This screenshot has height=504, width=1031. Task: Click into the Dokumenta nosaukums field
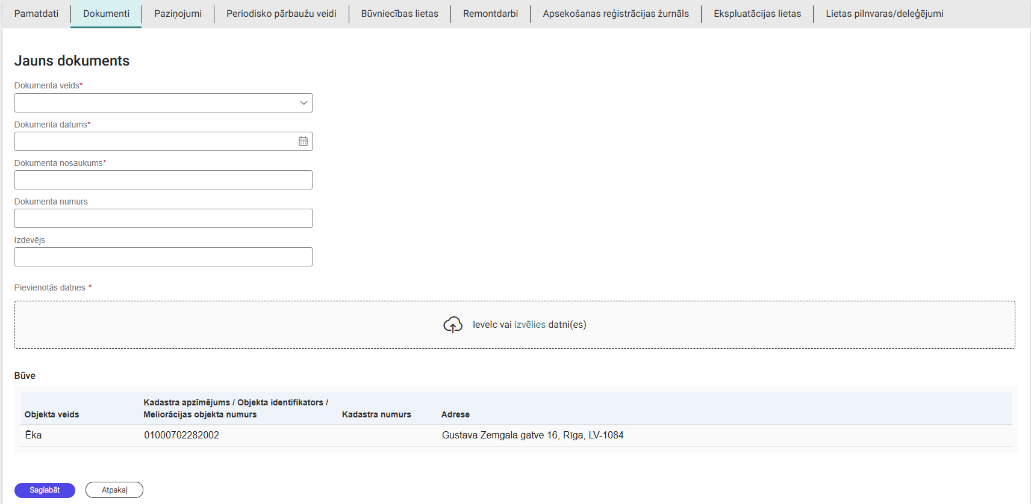tap(163, 180)
